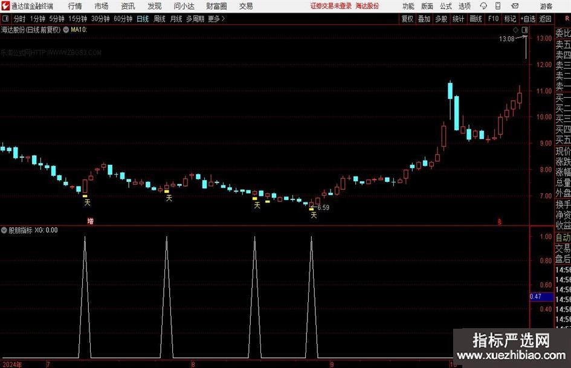571x368 pixels.
Task: Switch to 60分钟 period tab
Action: [x=123, y=19]
